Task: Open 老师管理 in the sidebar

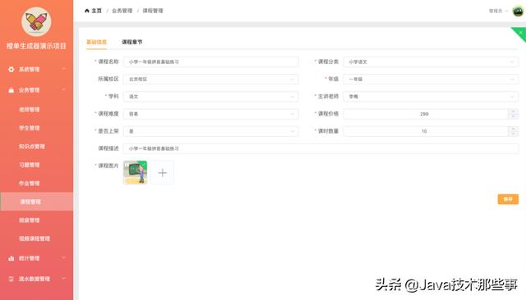Action: [x=30, y=110]
